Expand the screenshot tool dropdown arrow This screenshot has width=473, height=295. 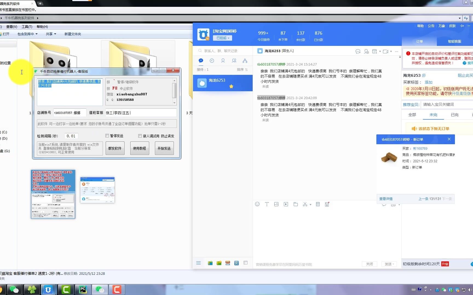[x=310, y=205]
